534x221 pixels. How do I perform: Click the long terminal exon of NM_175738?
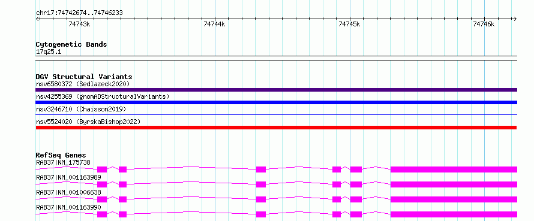point(454,169)
